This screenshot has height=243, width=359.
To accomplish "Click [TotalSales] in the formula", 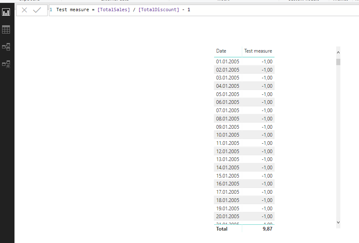I will (113, 10).
